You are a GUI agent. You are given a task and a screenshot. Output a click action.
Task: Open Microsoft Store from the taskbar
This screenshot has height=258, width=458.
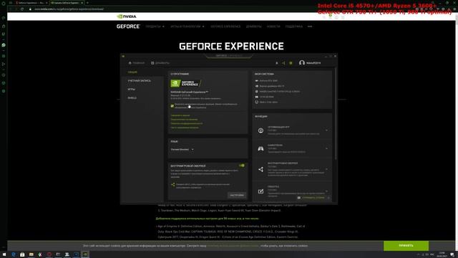coord(22,254)
